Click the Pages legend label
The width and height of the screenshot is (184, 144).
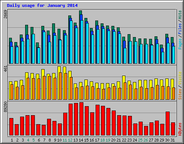tap(180, 44)
